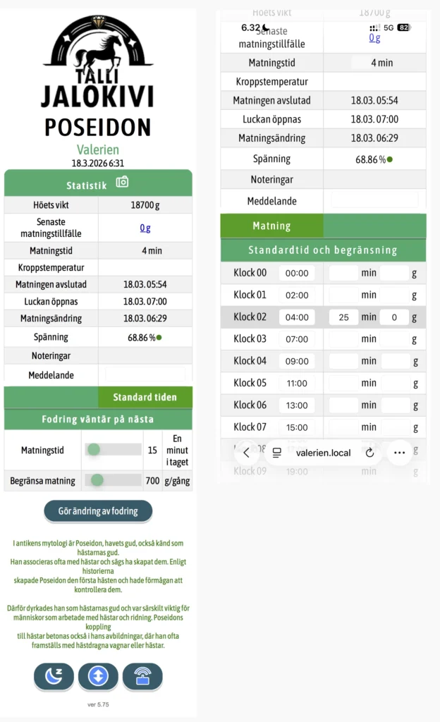Reload the valerien.local page
The image size is (440, 722).
tap(369, 453)
